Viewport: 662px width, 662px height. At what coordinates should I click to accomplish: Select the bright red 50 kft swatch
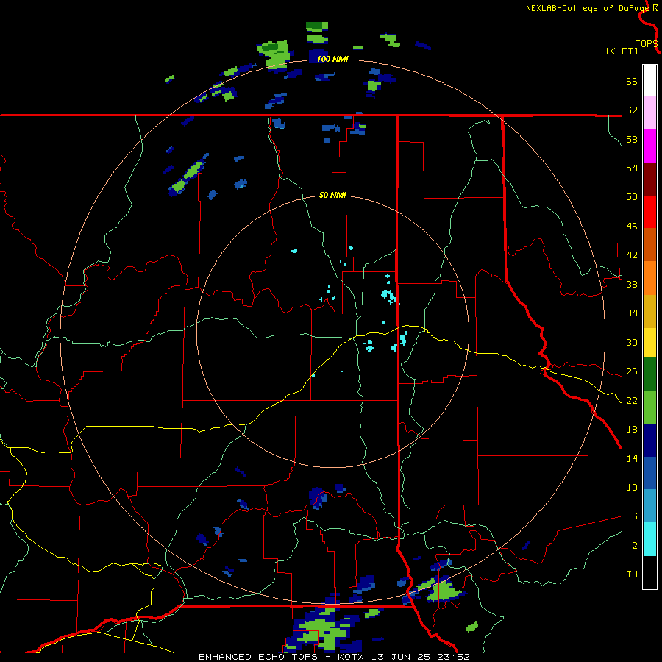click(649, 212)
